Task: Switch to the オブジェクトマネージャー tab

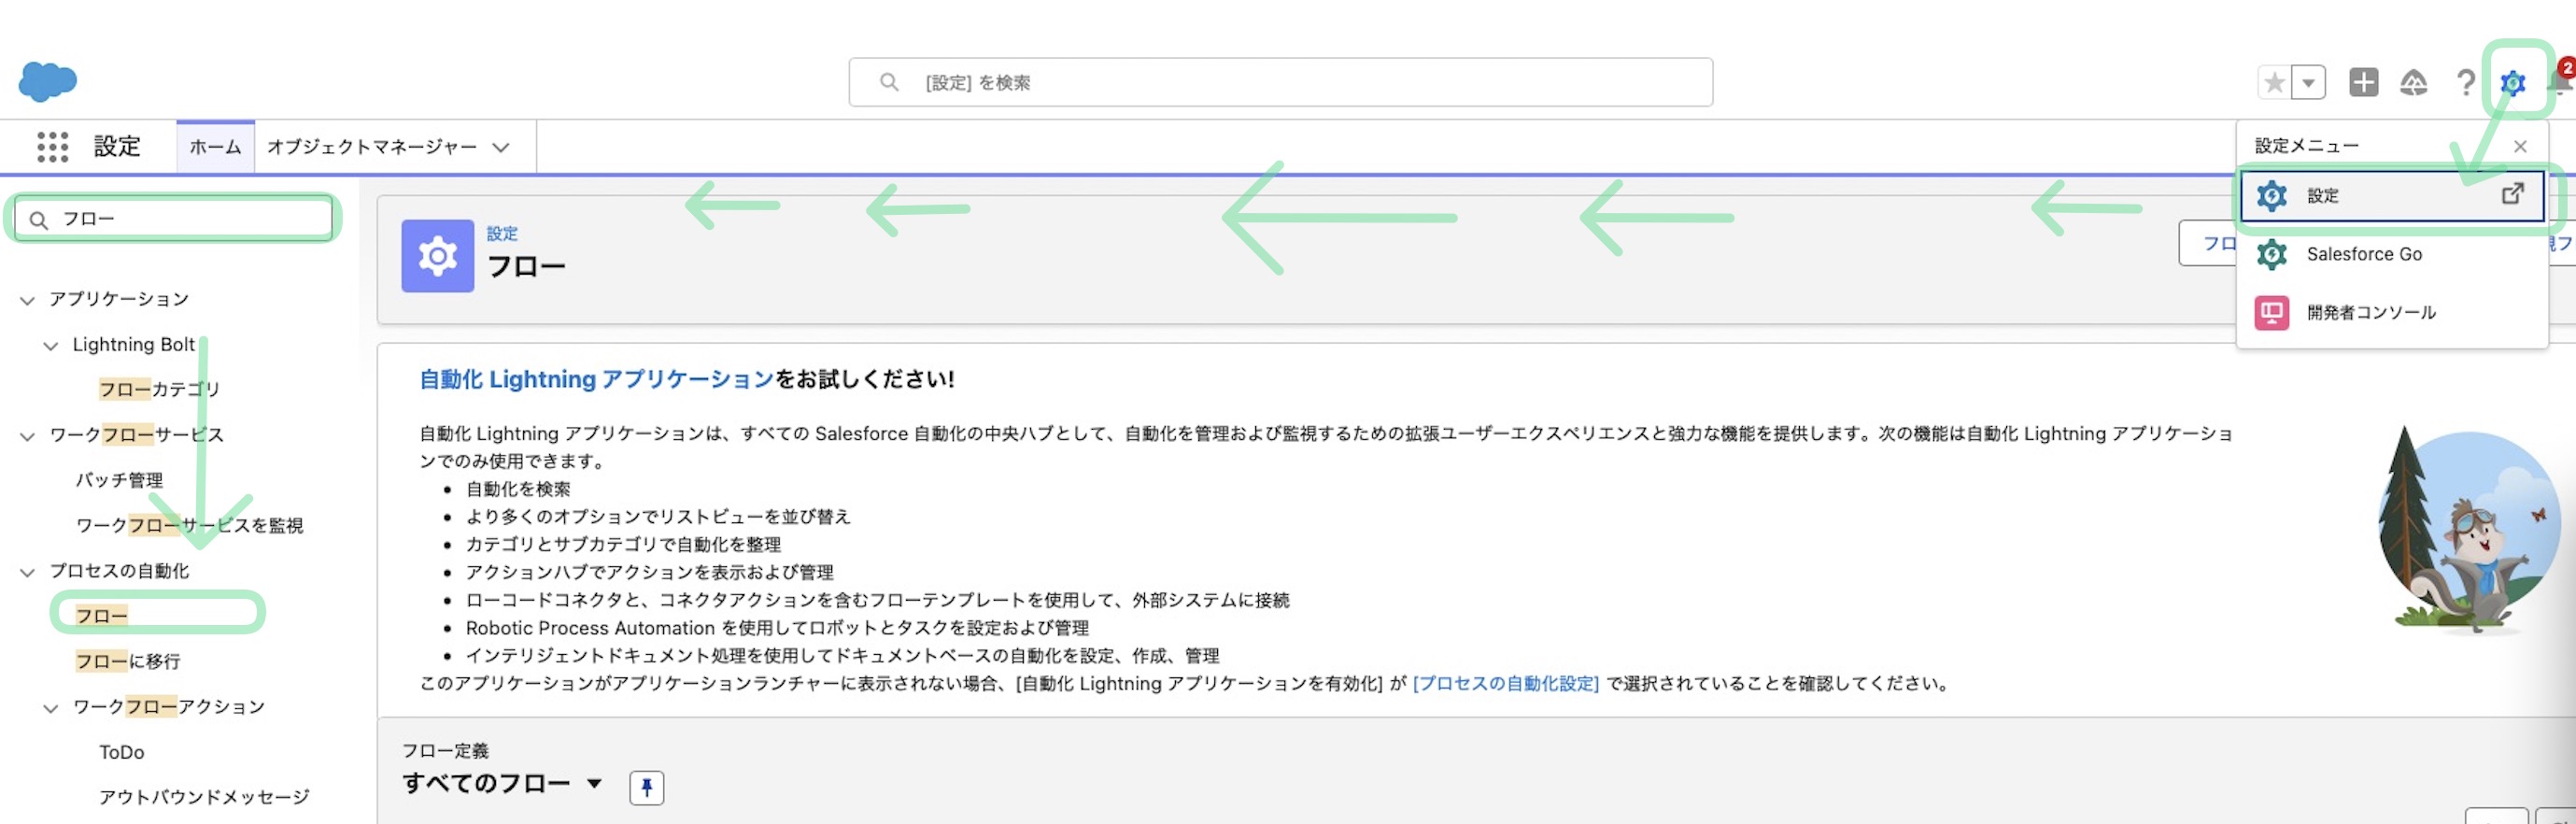Action: tap(372, 147)
